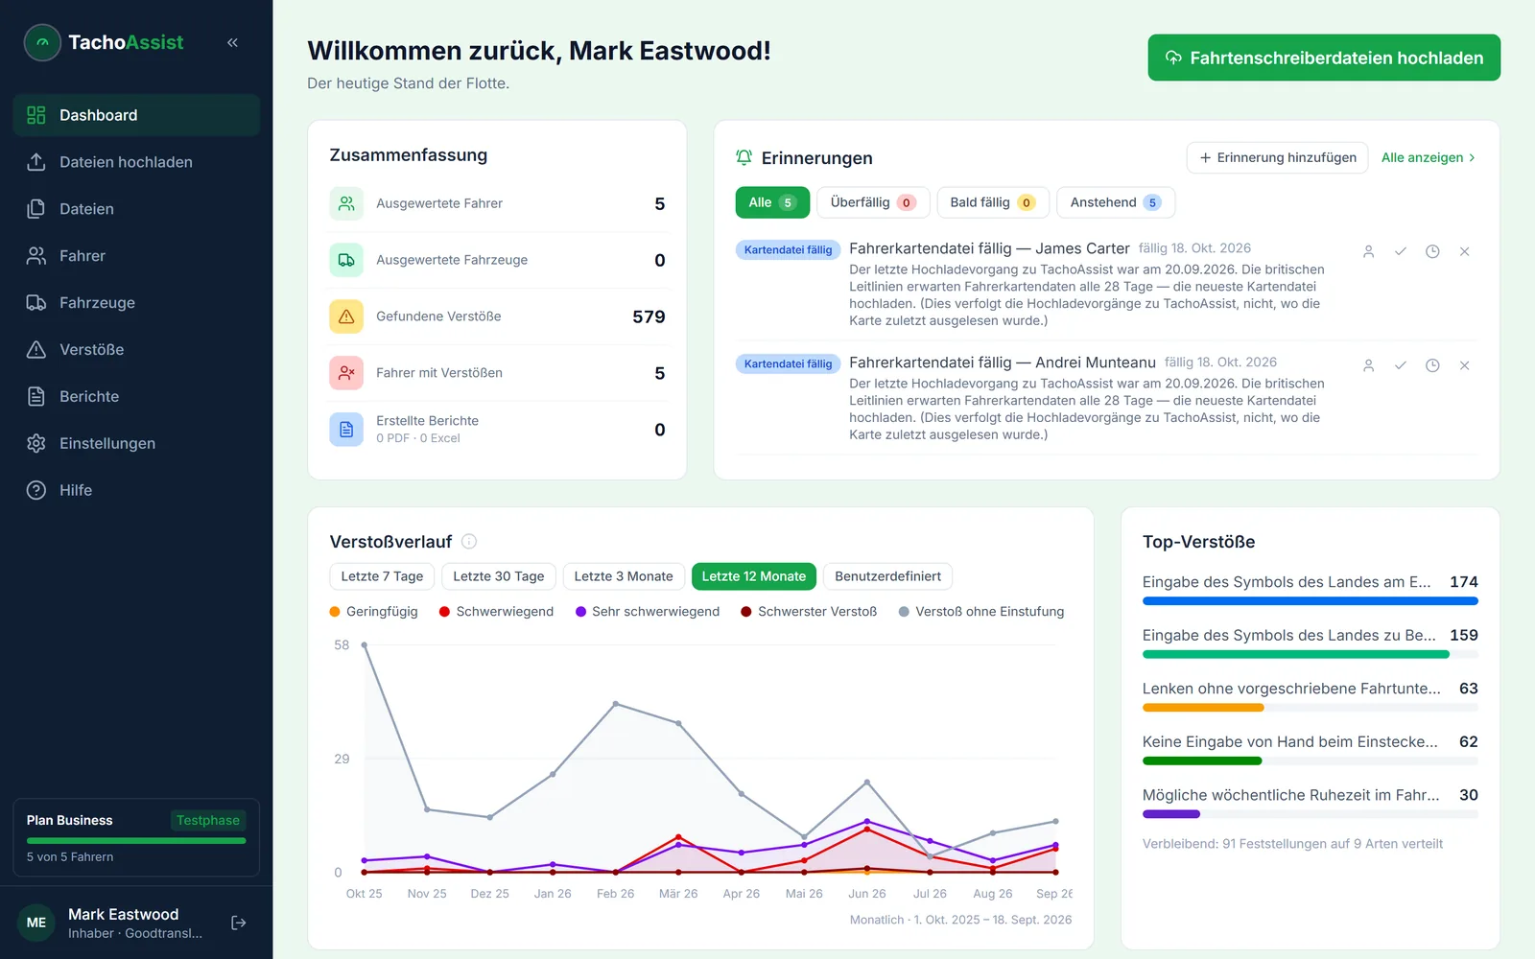The height and width of the screenshot is (959, 1535).
Task: Click Fahrer mit Verstößen icon
Action: click(x=346, y=373)
